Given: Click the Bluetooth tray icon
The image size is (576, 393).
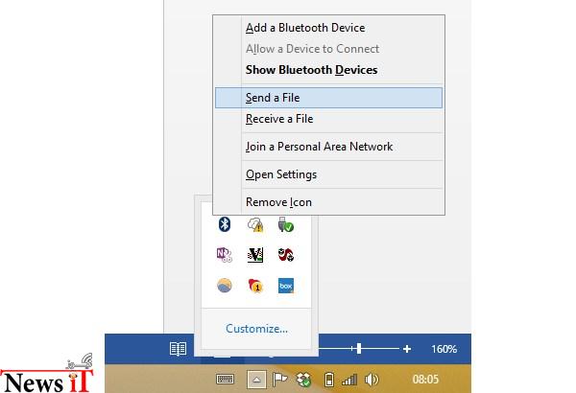Looking at the screenshot, I should (x=225, y=224).
